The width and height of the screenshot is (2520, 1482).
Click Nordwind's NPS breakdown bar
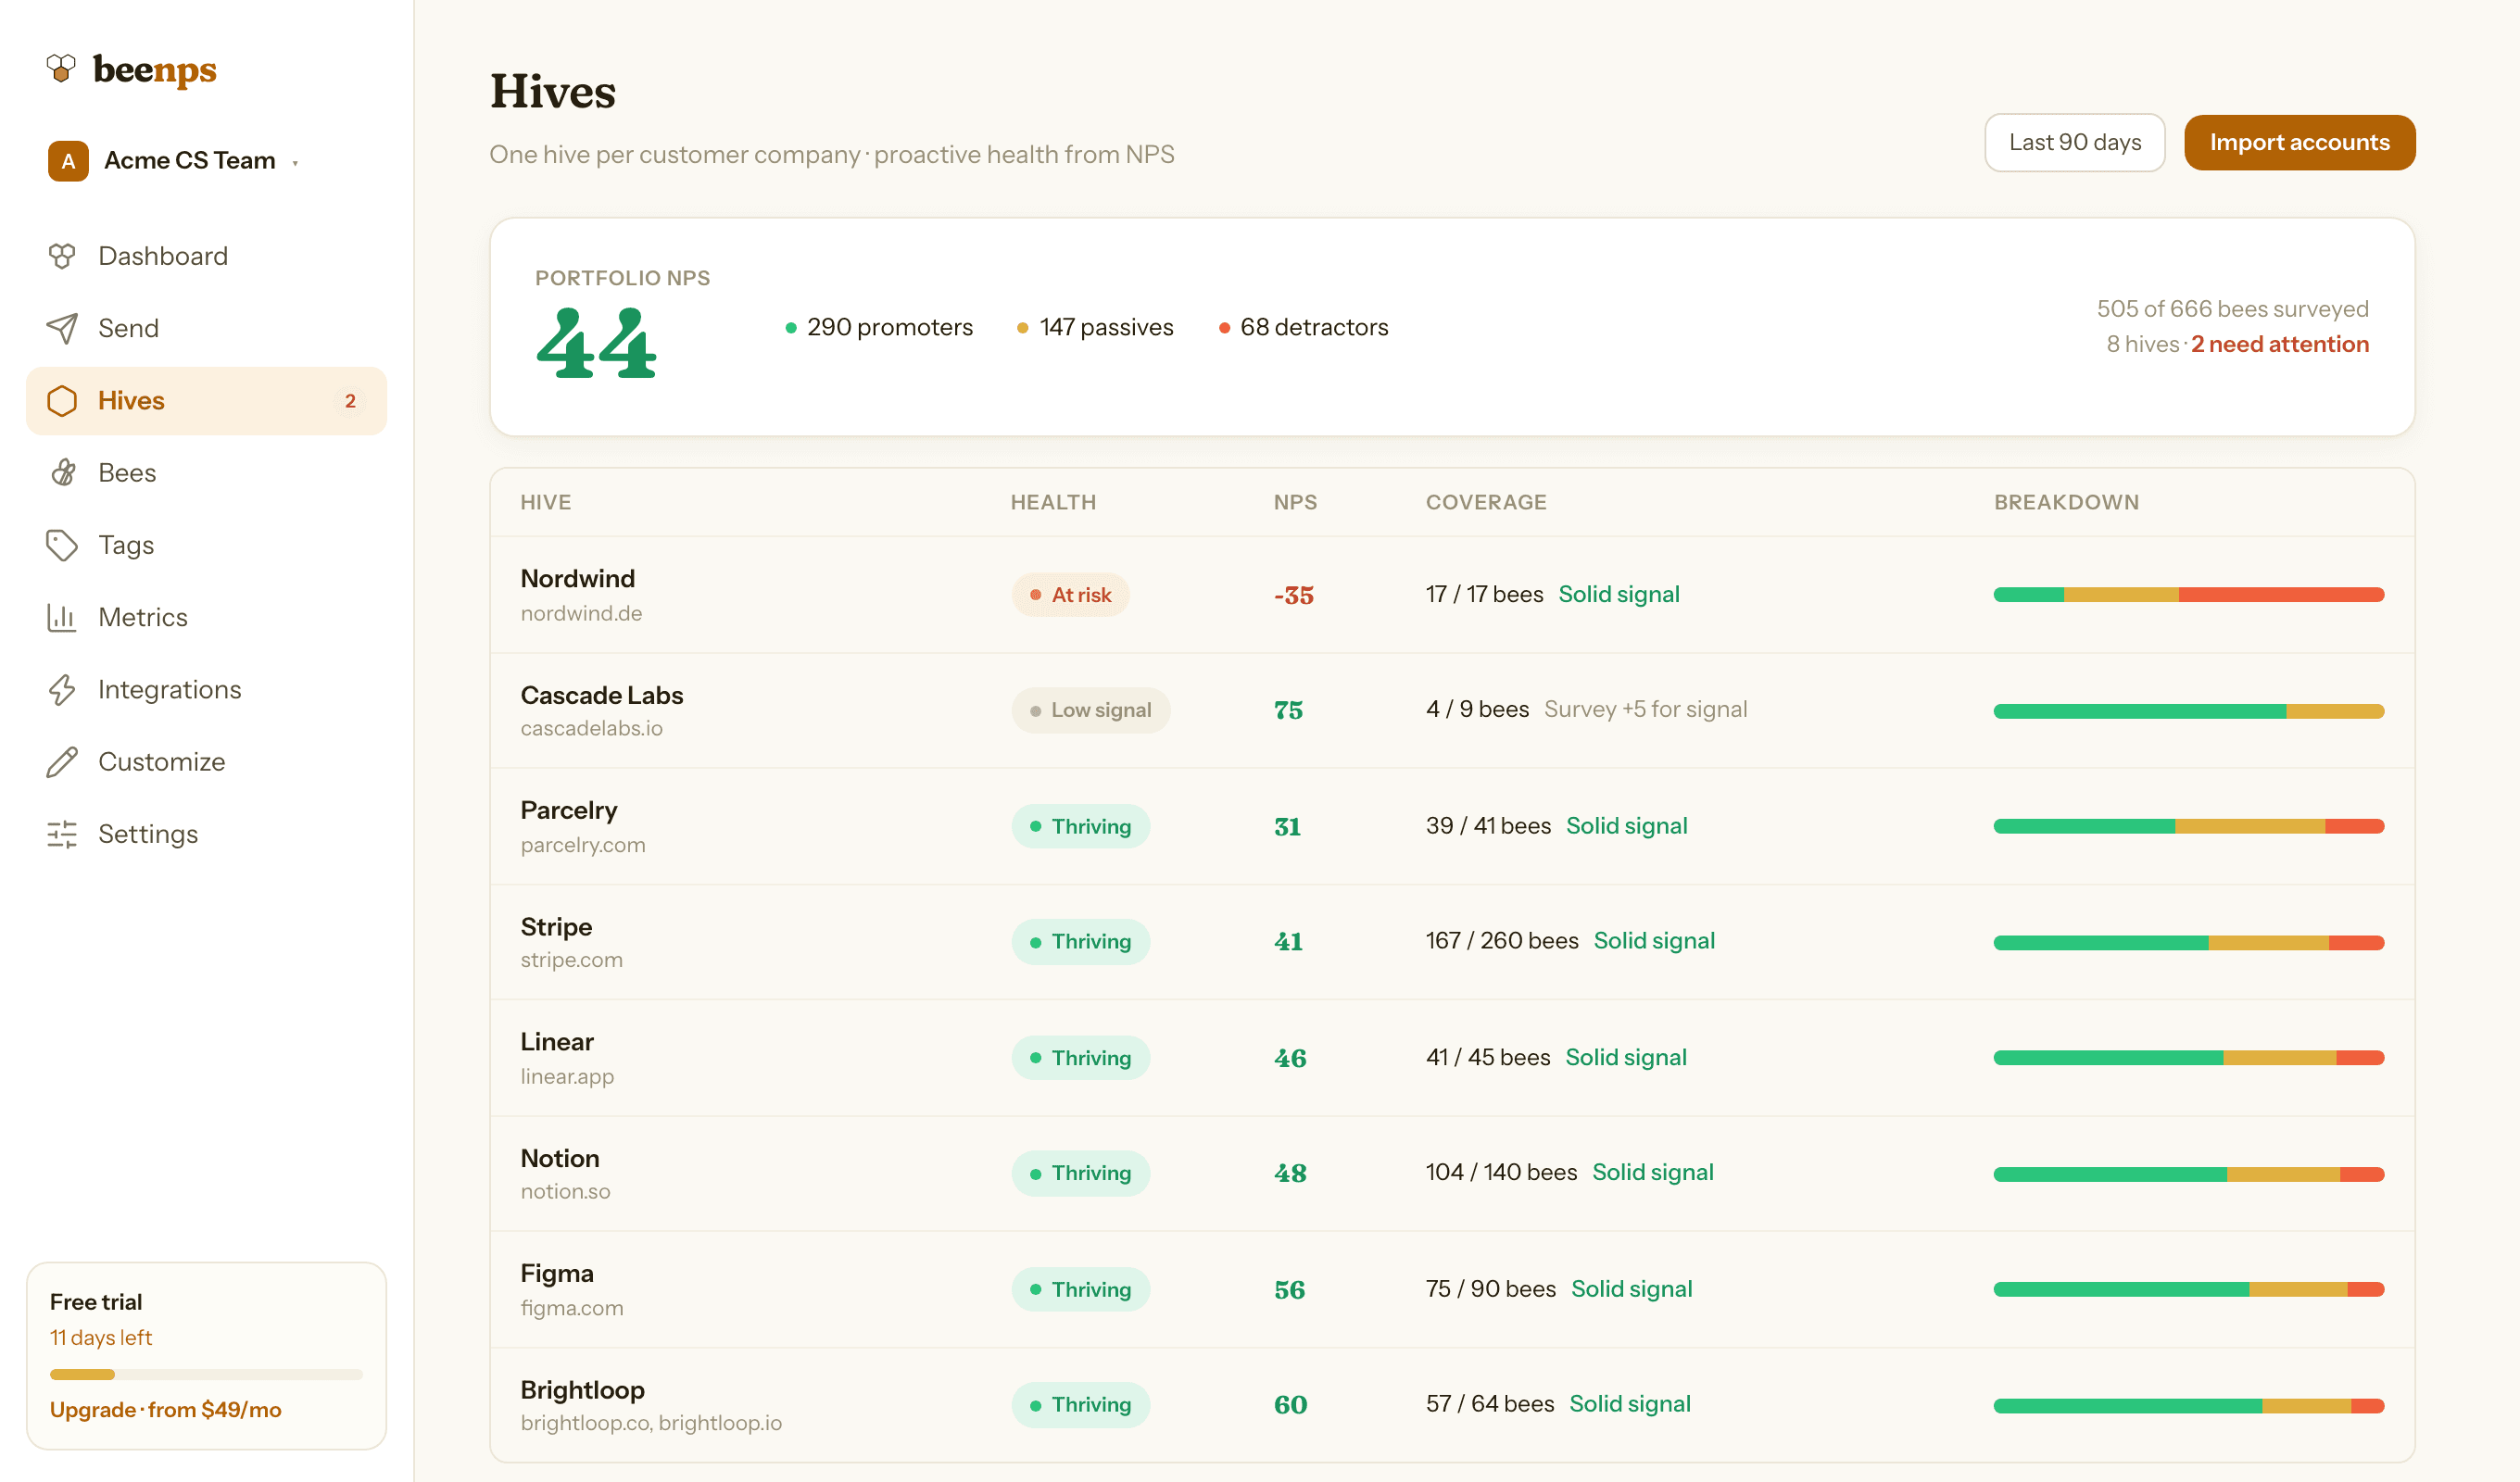[x=2188, y=595]
